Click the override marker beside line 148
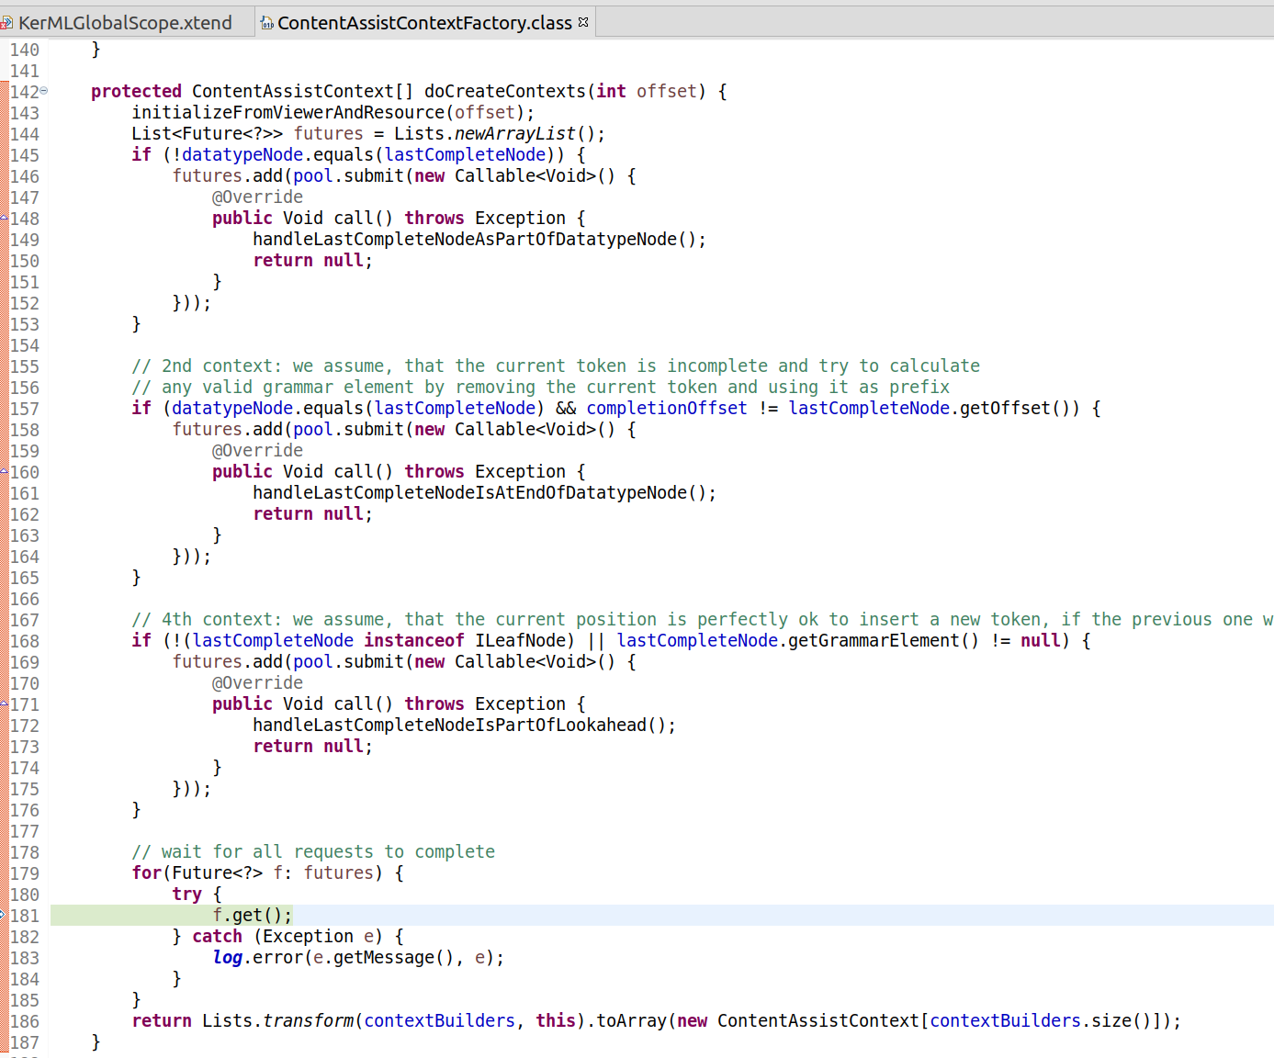1274x1058 pixels. (x=4, y=218)
